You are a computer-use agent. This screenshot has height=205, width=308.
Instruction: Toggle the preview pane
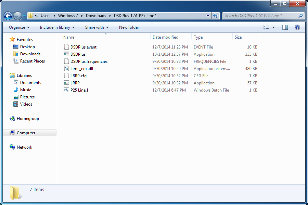click(x=285, y=27)
